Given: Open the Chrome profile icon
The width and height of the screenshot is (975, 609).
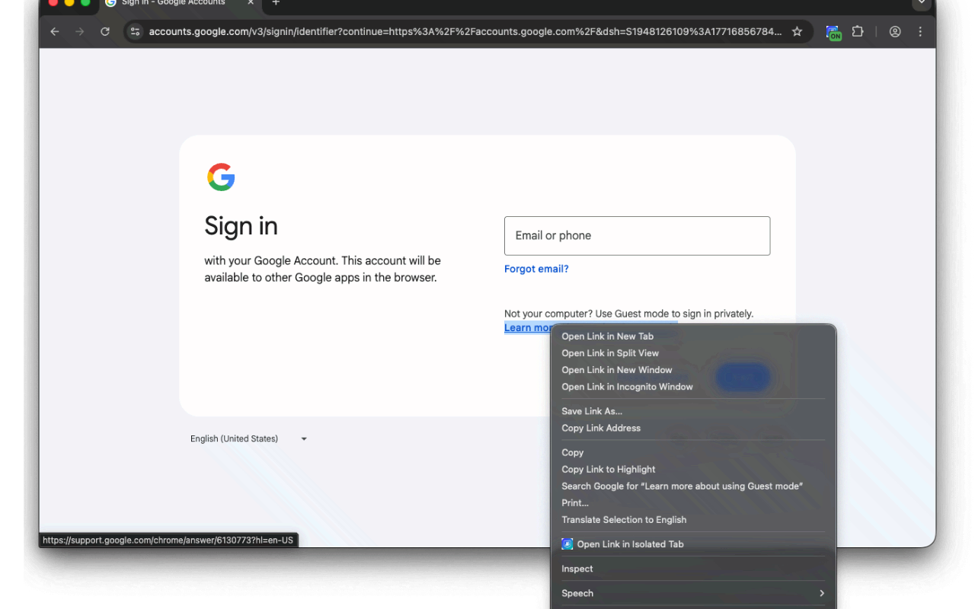Looking at the screenshot, I should coord(895,32).
